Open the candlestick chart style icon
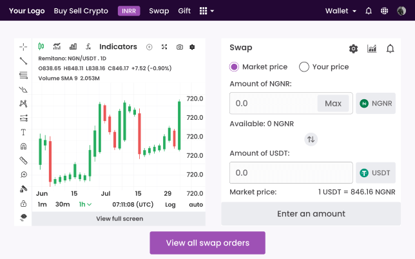Viewport: 415px width, 259px height. (41, 46)
